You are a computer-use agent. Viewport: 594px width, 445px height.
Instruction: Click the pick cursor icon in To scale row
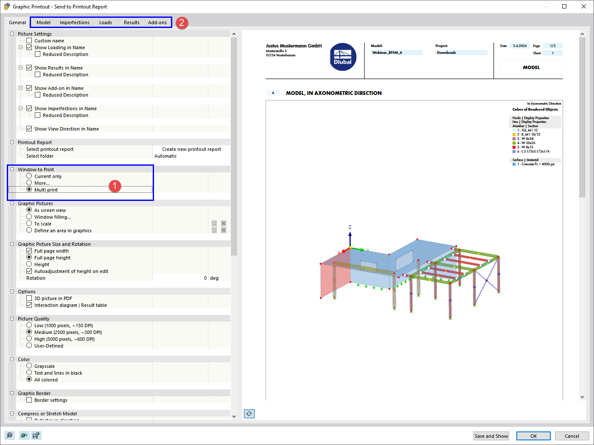pos(214,223)
